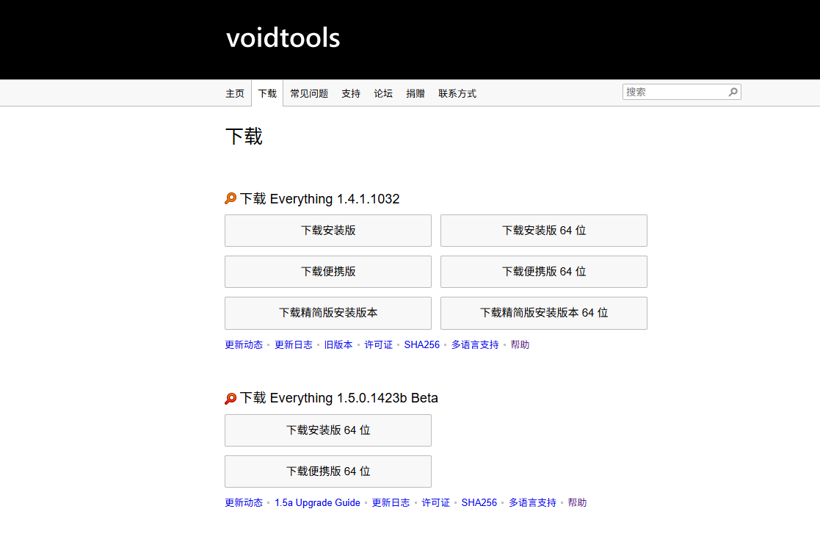Open the 捐赠 navigation item
820x542 pixels.
point(416,94)
